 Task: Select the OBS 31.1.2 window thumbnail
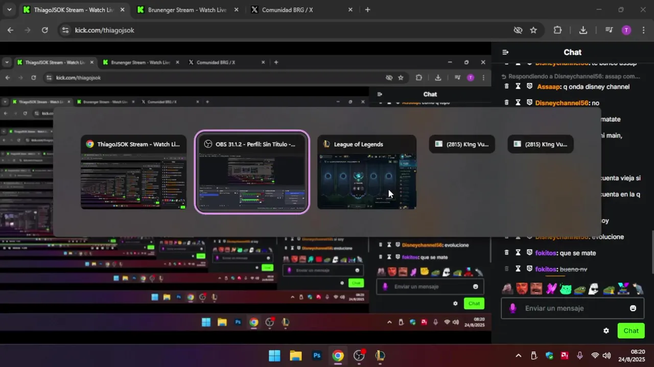252,172
